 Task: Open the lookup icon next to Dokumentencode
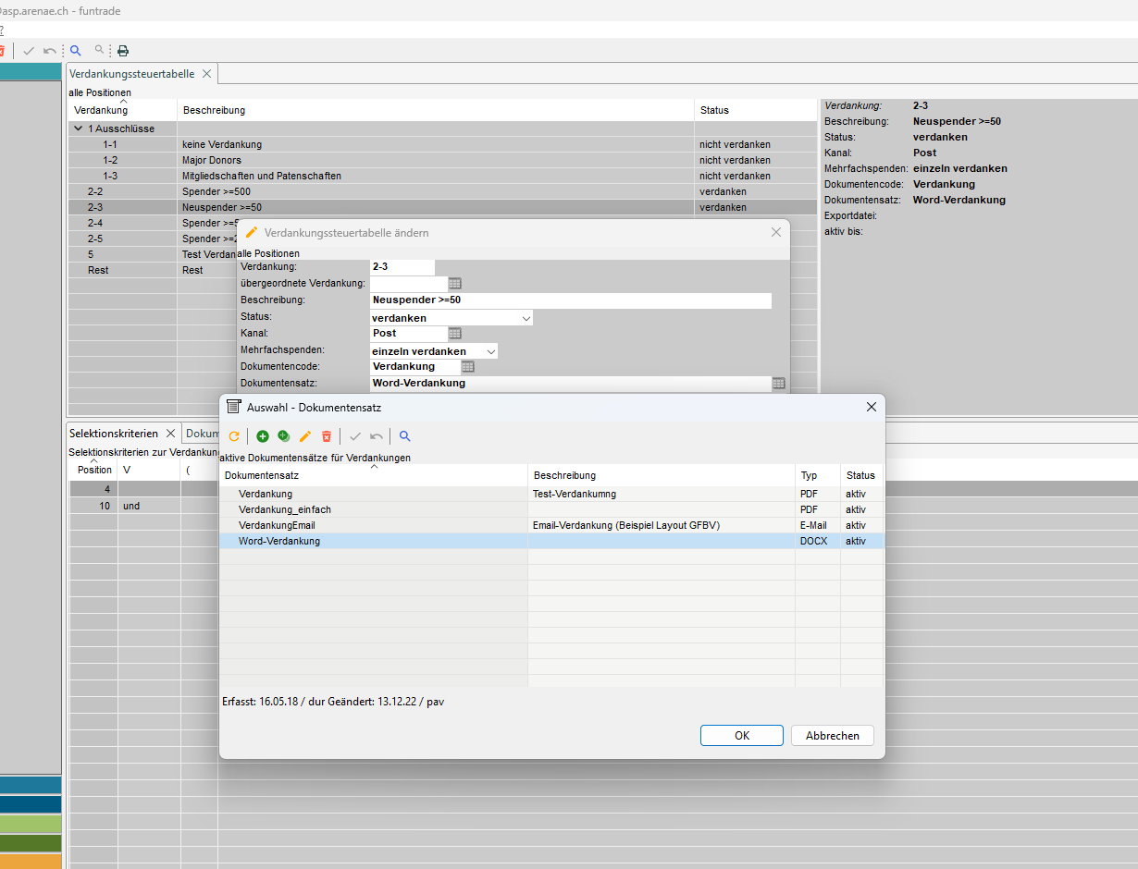coord(467,367)
